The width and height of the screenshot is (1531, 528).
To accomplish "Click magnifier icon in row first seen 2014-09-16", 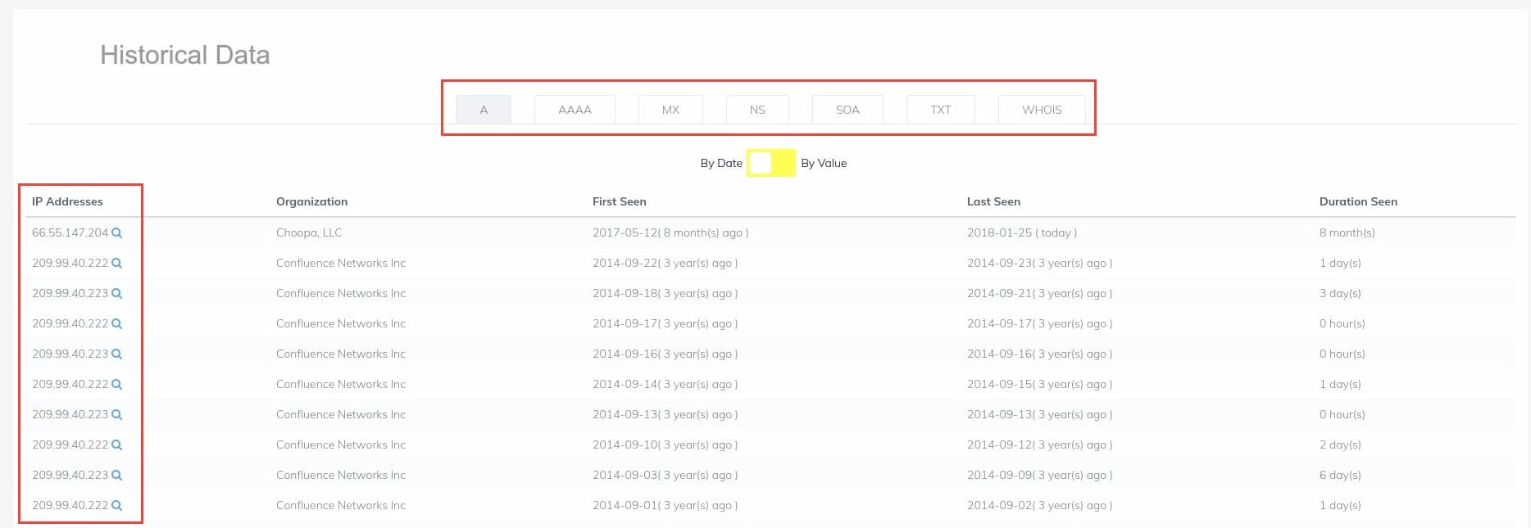I will (117, 354).
